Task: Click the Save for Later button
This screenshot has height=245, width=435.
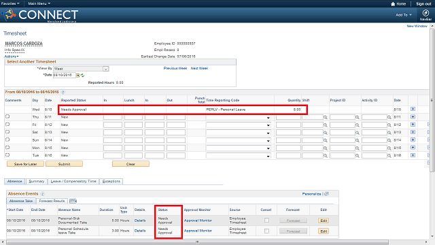Action: click(25, 164)
